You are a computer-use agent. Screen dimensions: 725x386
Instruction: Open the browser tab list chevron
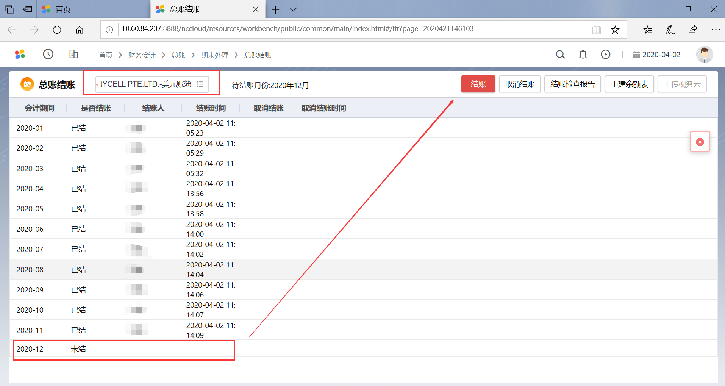point(293,9)
